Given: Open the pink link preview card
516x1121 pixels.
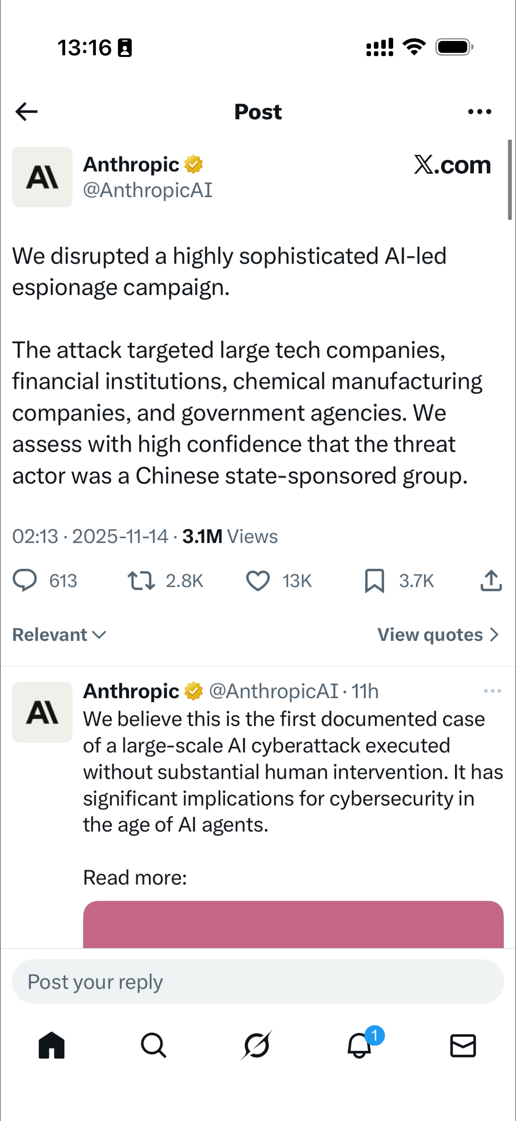Looking at the screenshot, I should (x=293, y=924).
